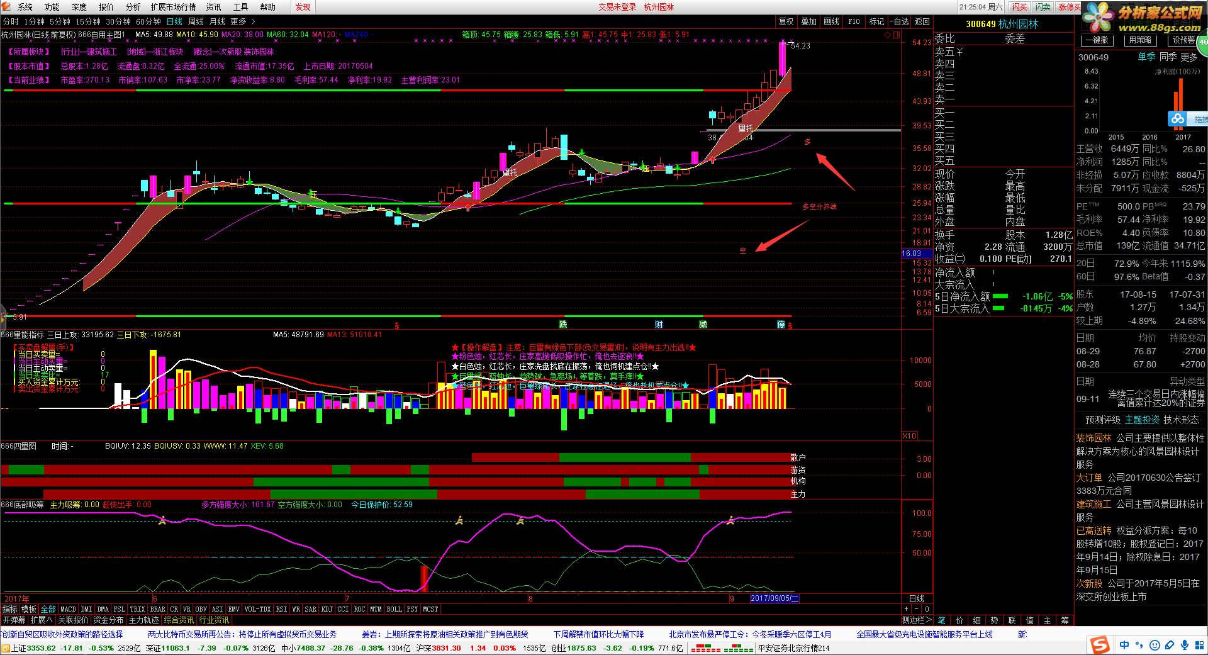Select the 笔 tick tab in sidebar
1208x655 pixels.
[941, 620]
